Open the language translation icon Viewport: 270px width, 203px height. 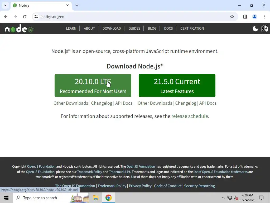pos(264,29)
